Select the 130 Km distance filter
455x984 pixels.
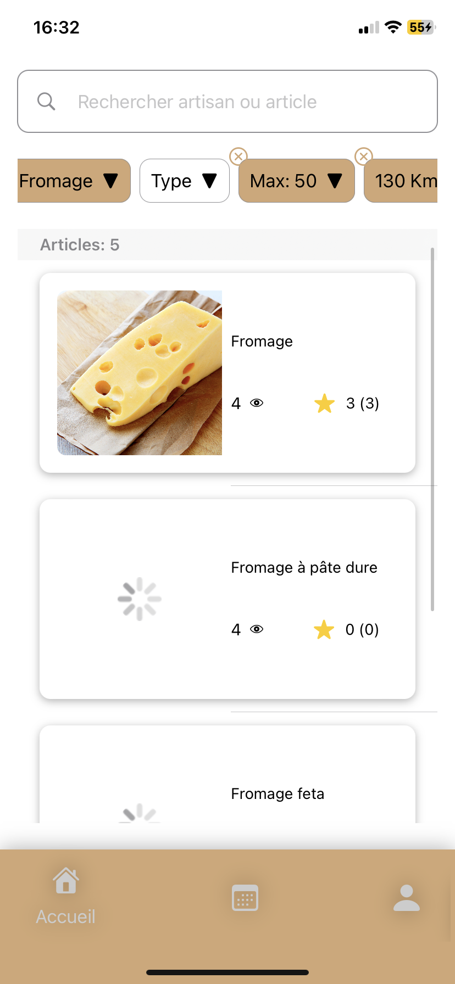coord(404,181)
